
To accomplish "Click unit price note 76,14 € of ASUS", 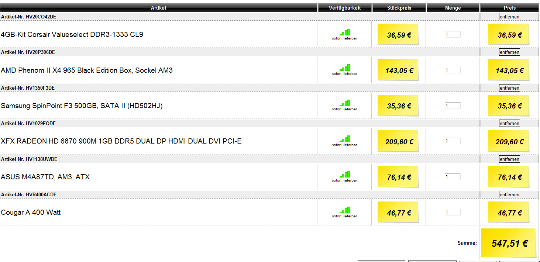I will click(x=398, y=177).
